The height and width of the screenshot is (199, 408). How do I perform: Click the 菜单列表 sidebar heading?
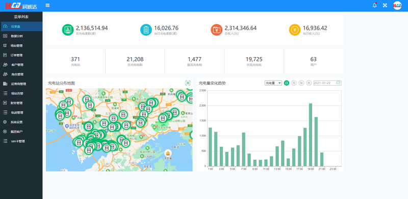(21, 17)
